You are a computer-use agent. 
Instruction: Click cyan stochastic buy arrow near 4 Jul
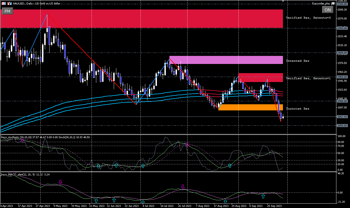pyautogui.click(x=143, y=166)
